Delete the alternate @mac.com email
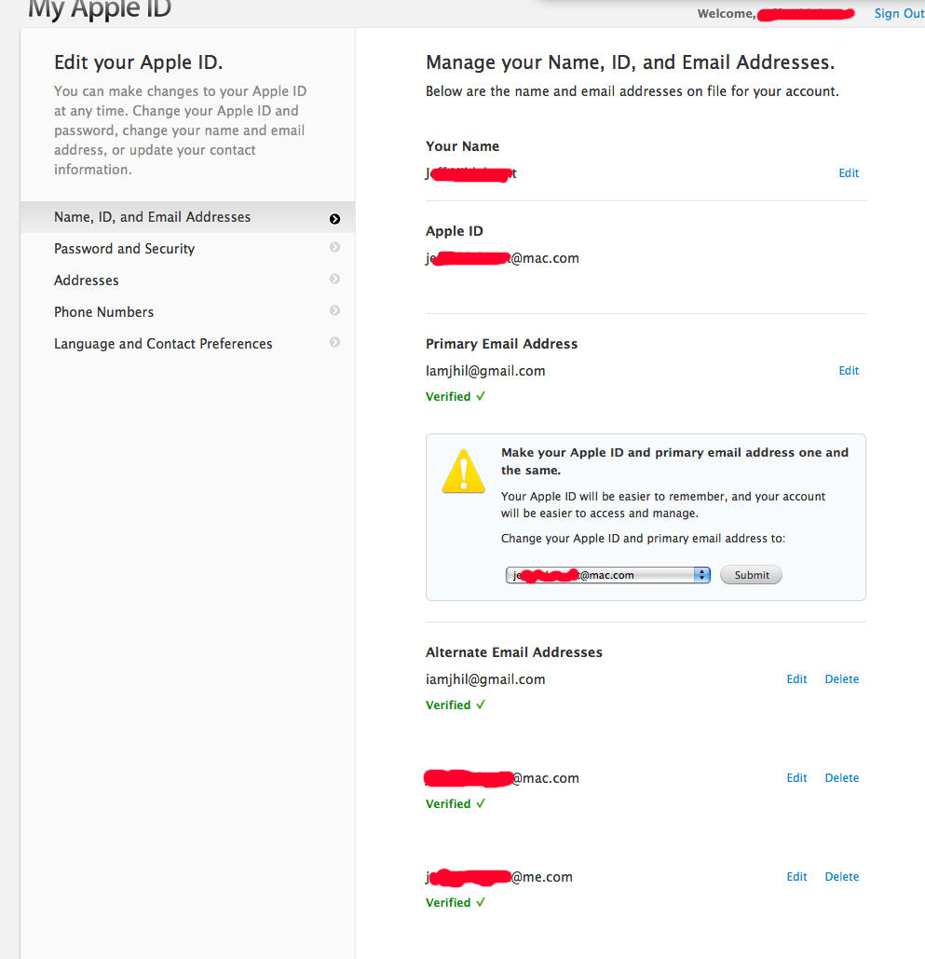This screenshot has height=959, width=925. tap(842, 778)
